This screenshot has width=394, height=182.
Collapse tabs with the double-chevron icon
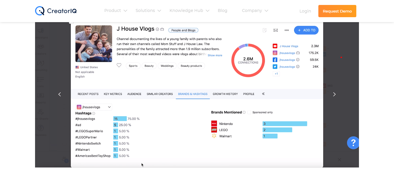point(263,94)
